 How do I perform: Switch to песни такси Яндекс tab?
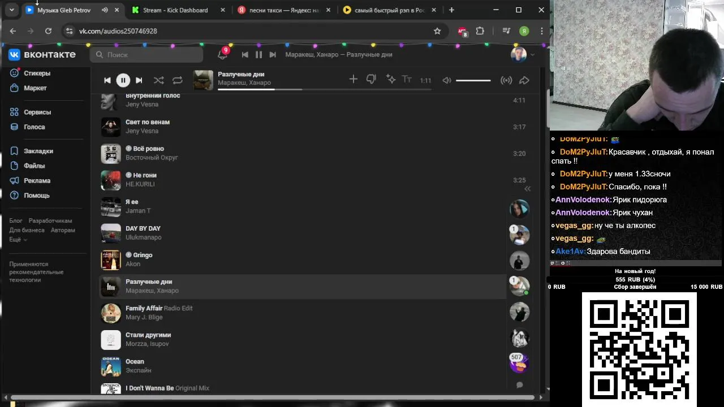click(283, 10)
